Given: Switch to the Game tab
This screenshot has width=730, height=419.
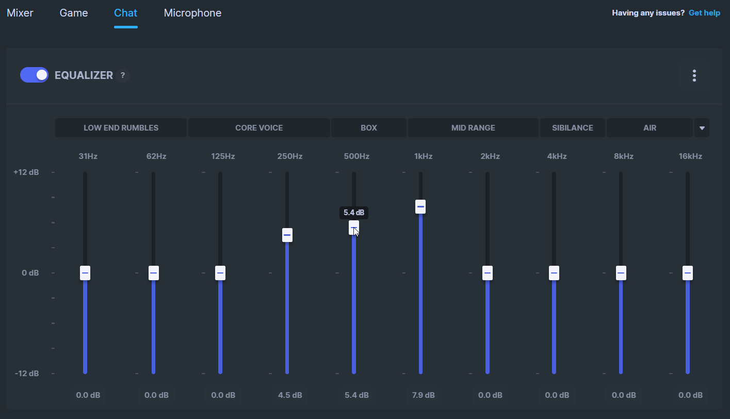Looking at the screenshot, I should click(74, 13).
